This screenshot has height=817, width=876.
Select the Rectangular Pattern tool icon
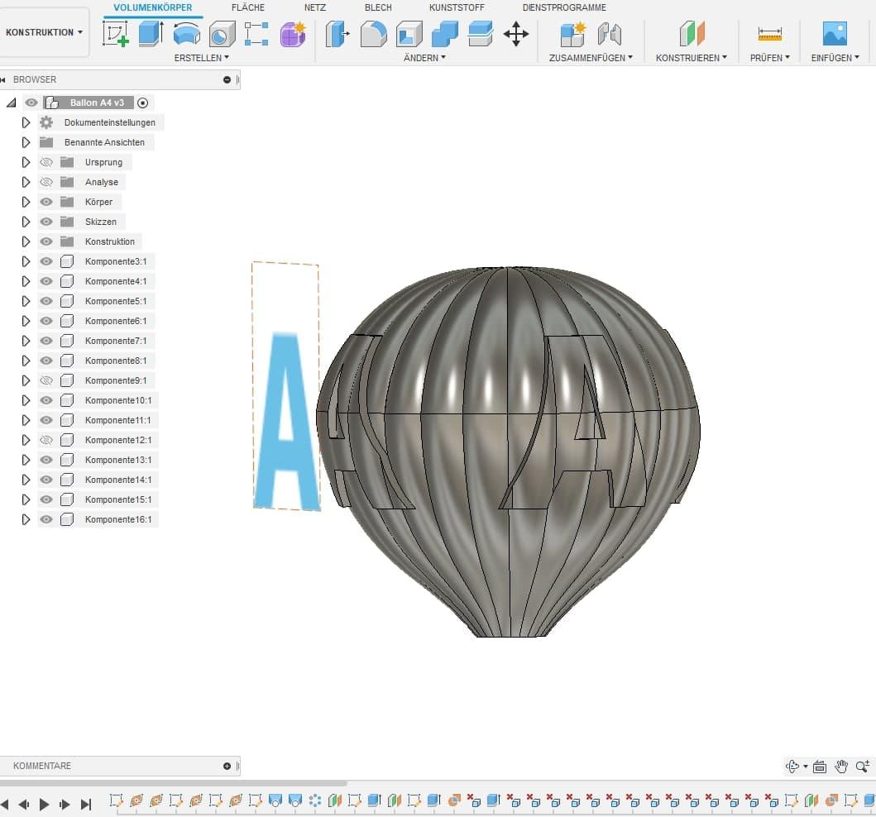tap(256, 34)
